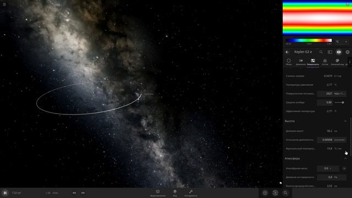Switch to the Overview tab
Viewport: 352px width, 198px height.
click(289, 62)
